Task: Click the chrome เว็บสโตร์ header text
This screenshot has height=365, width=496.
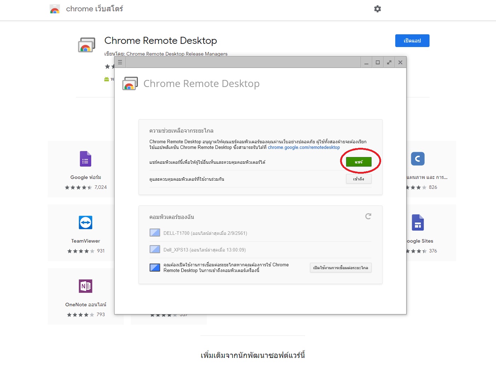Action: (x=94, y=9)
